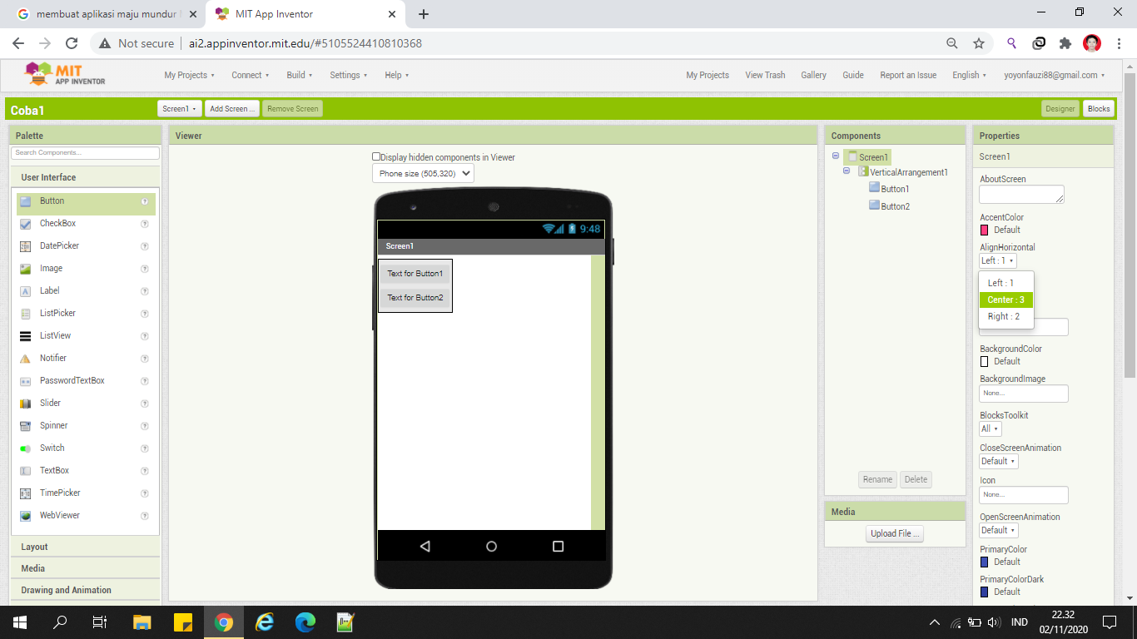1137x639 pixels.
Task: Tap the phone recent apps square
Action: coord(558,547)
